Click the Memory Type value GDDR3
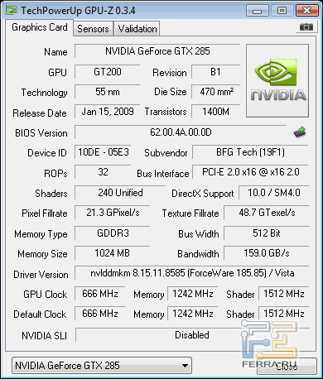This screenshot has width=323, height=379. click(x=113, y=233)
